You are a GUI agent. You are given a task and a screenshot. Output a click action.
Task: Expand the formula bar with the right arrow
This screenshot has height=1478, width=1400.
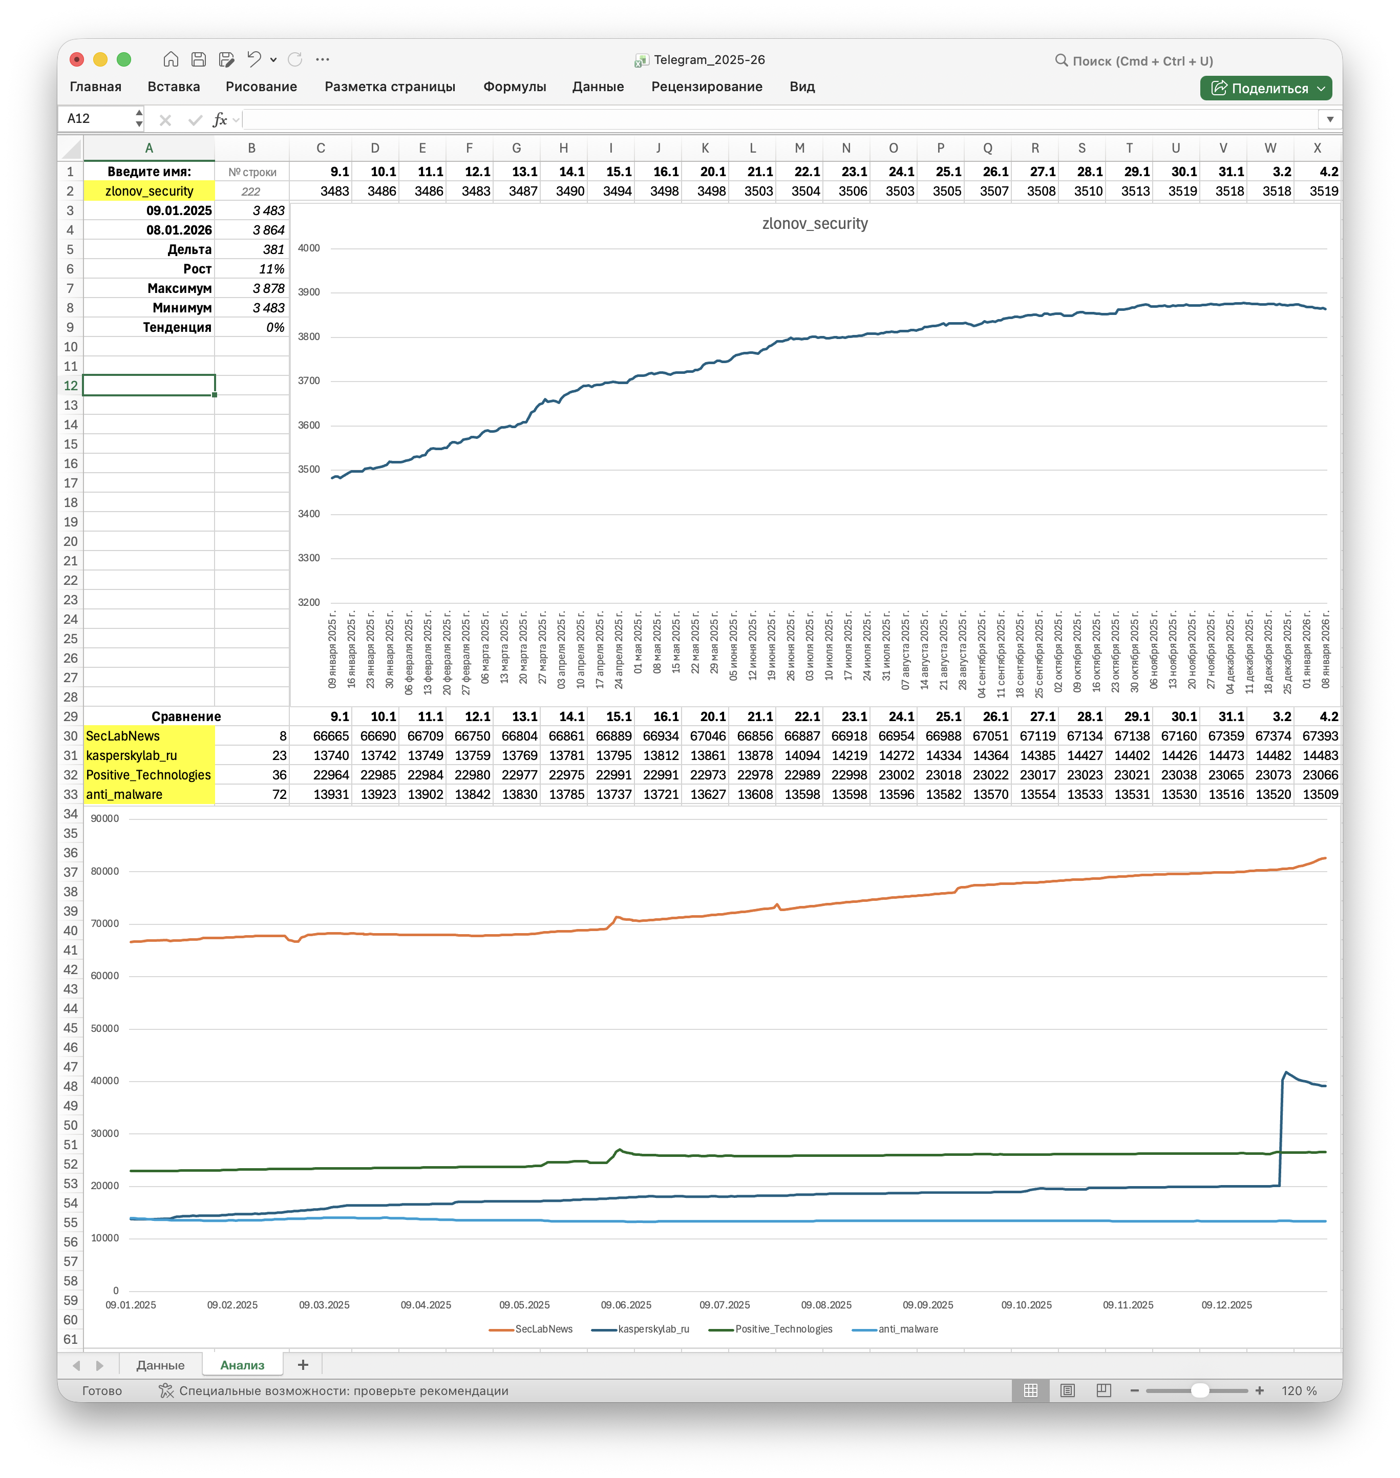click(x=1329, y=119)
